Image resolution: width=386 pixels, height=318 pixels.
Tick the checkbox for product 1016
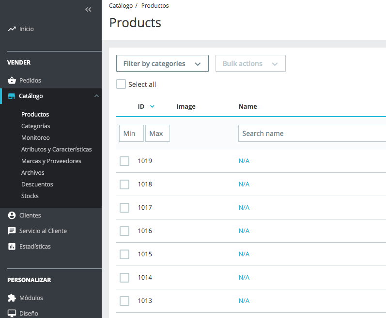pos(124,231)
